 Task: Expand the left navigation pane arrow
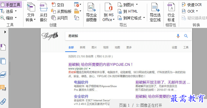tap(5, 32)
